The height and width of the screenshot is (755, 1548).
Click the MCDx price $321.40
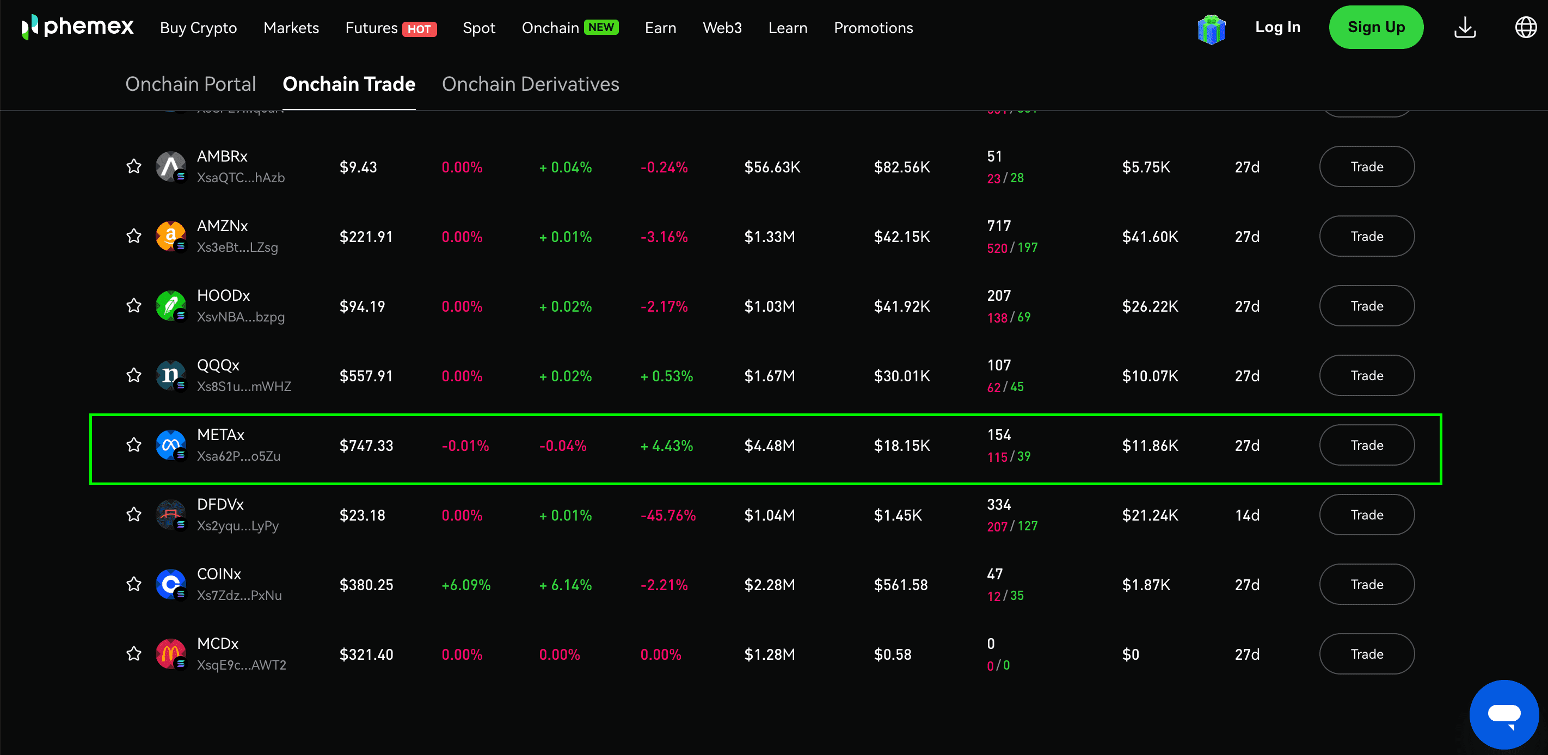tap(366, 655)
